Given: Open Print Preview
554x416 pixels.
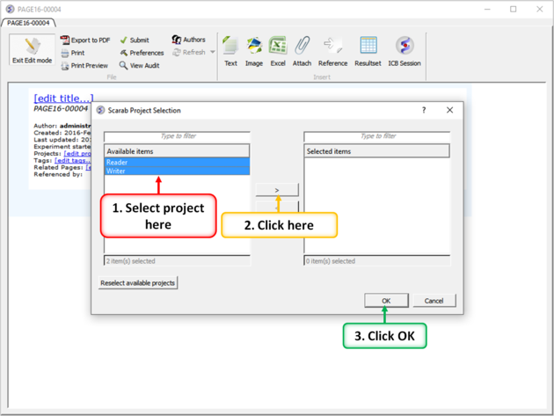Looking at the screenshot, I should pyautogui.click(x=84, y=66).
